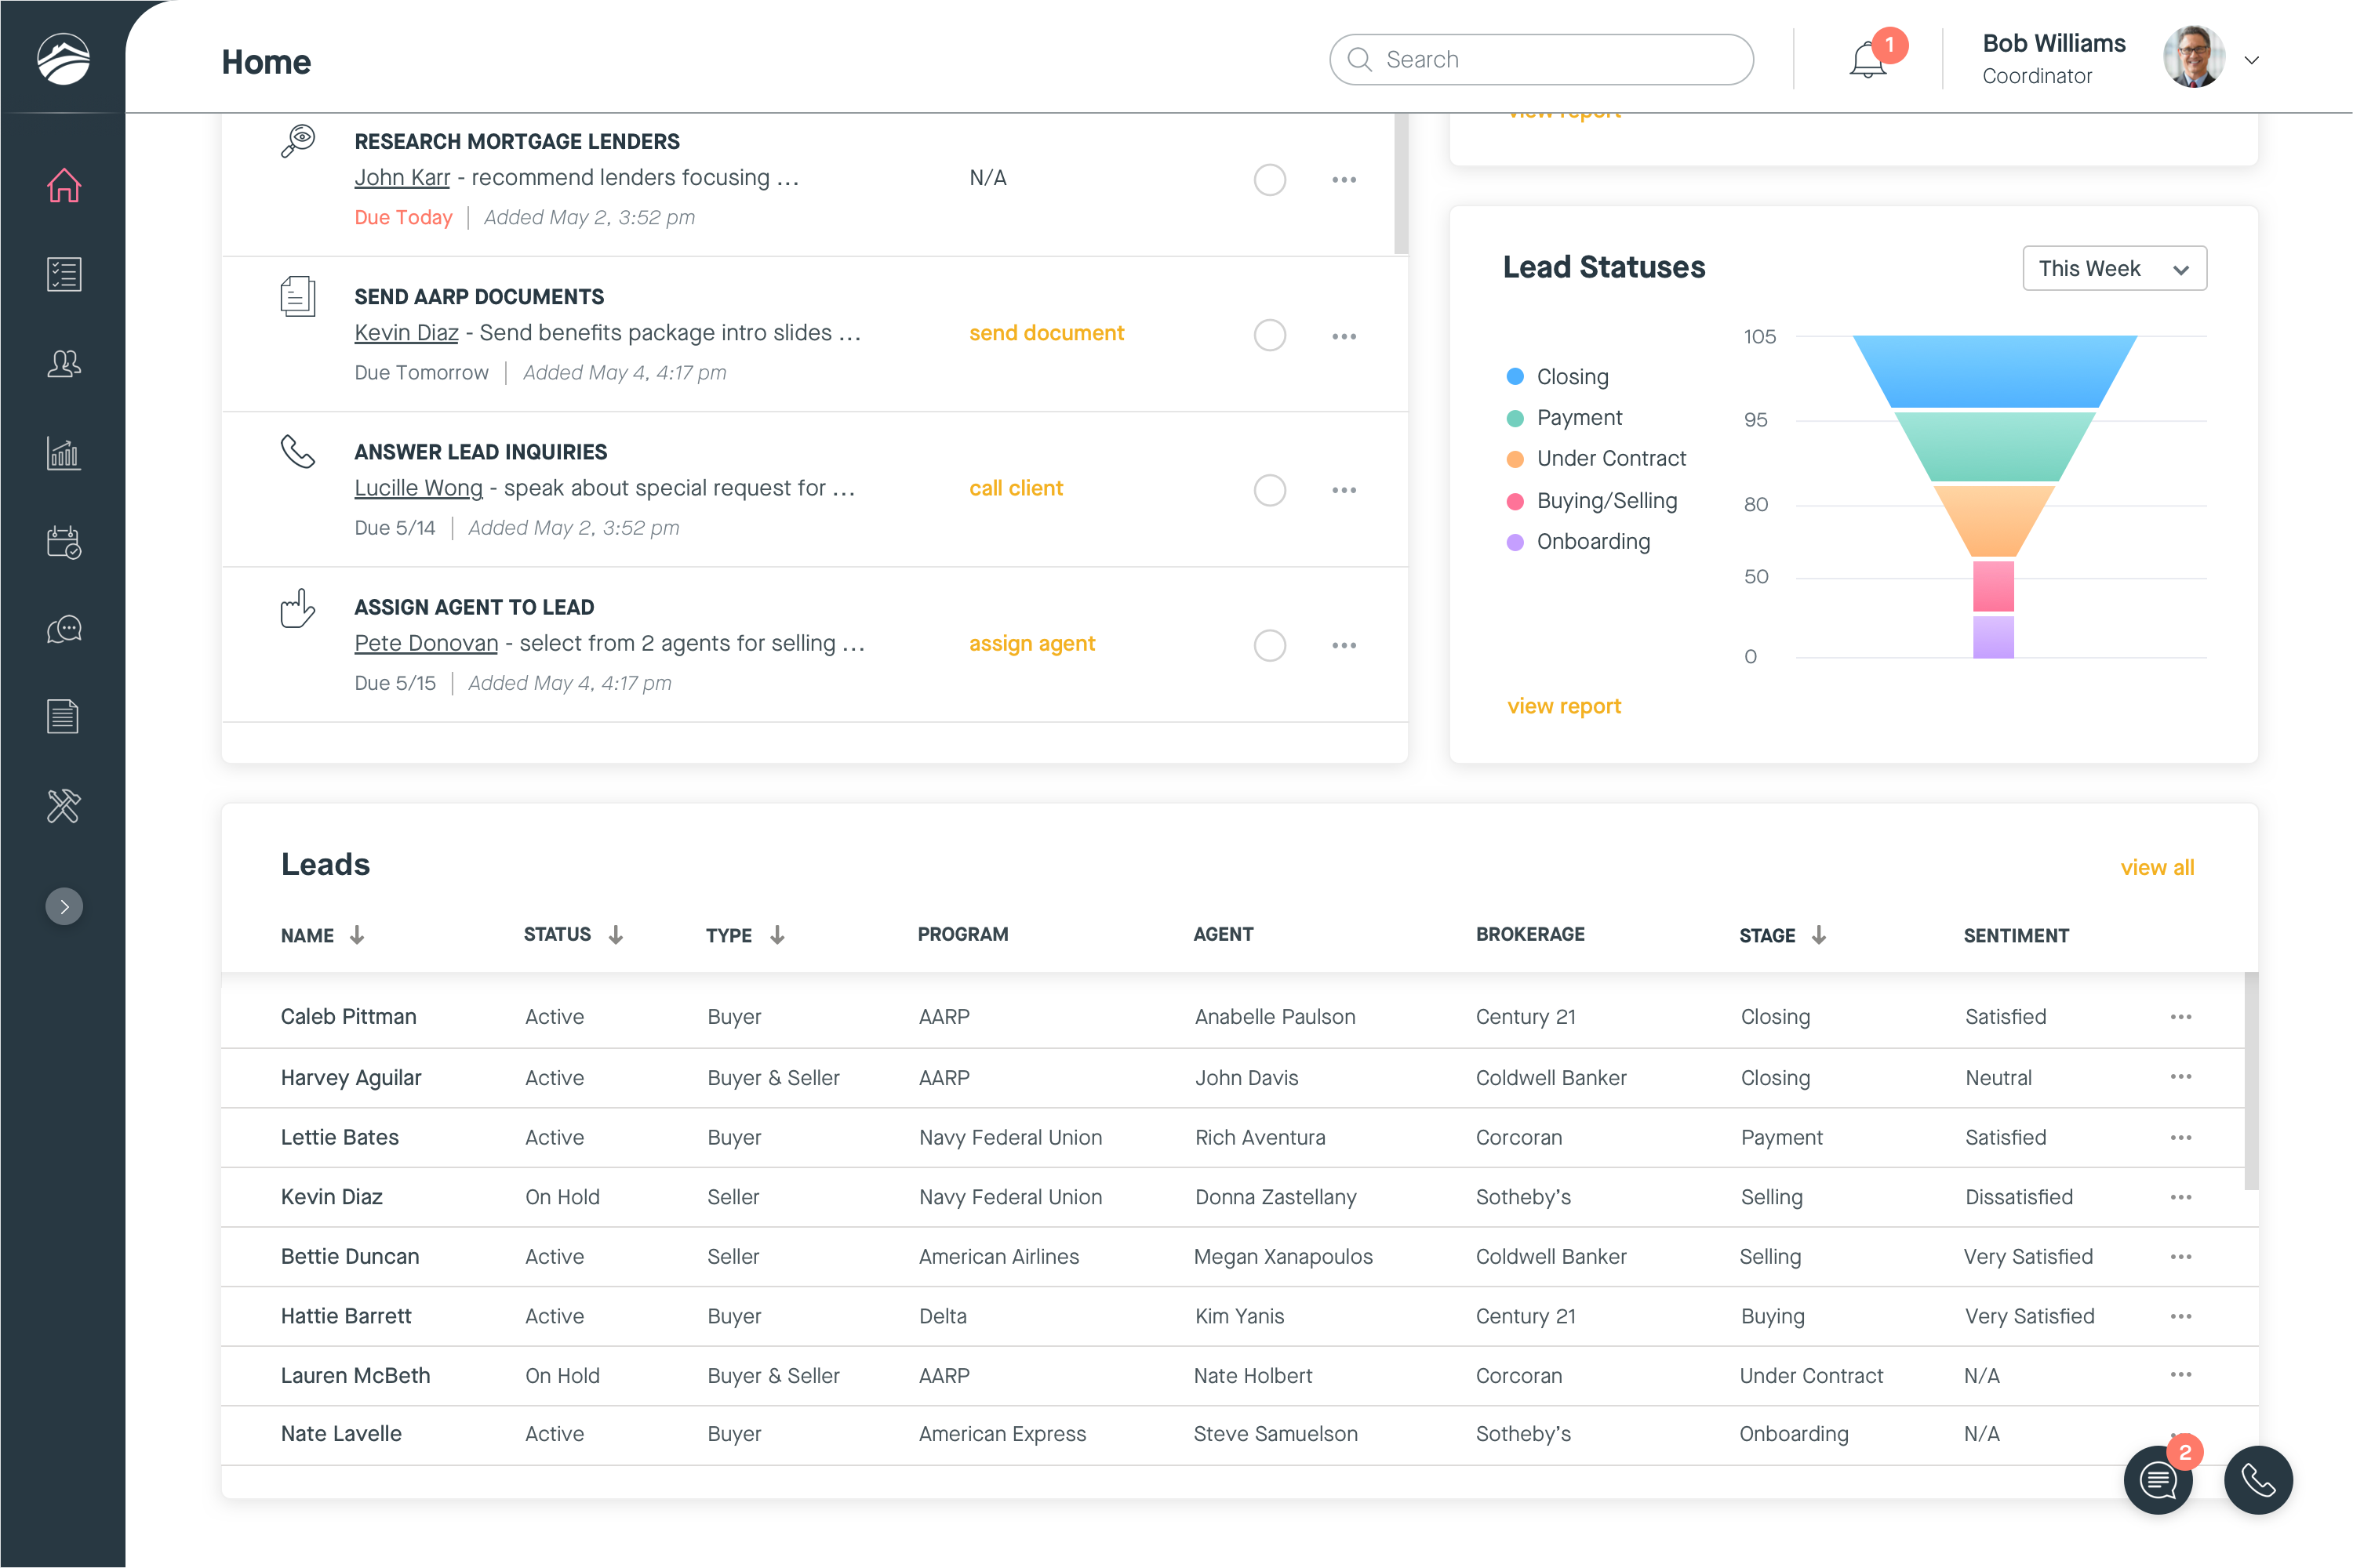This screenshot has width=2353, height=1568.
Task: Go to contacts via sidebar people icon
Action: (x=64, y=363)
